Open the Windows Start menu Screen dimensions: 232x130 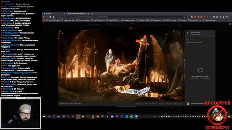click(44, 116)
